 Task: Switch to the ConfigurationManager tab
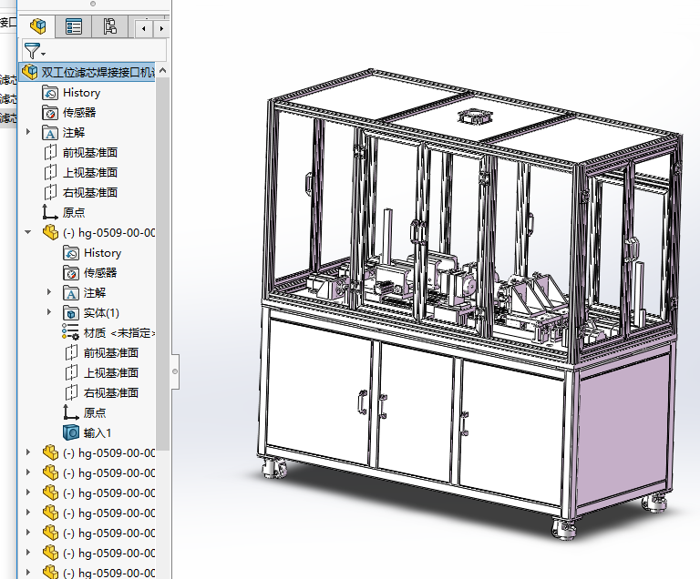point(109,26)
